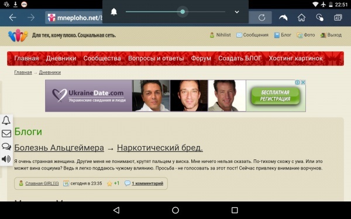351x219 pixels.
Task: Tap the dolphin browser icon
Action: [x=283, y=18]
